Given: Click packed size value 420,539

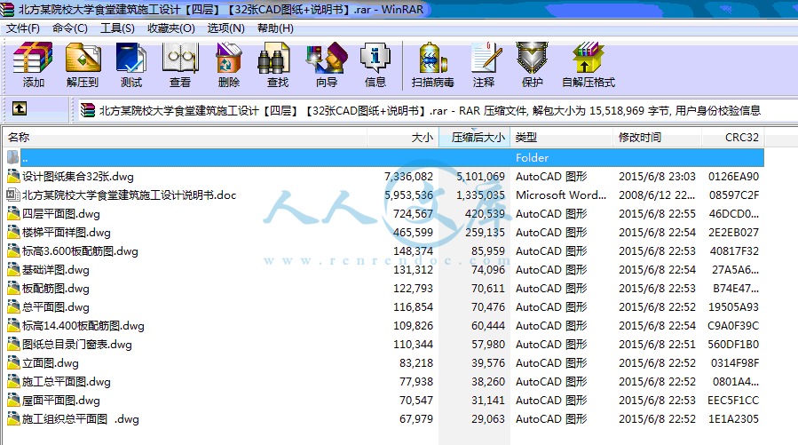Looking at the screenshot, I should (485, 214).
